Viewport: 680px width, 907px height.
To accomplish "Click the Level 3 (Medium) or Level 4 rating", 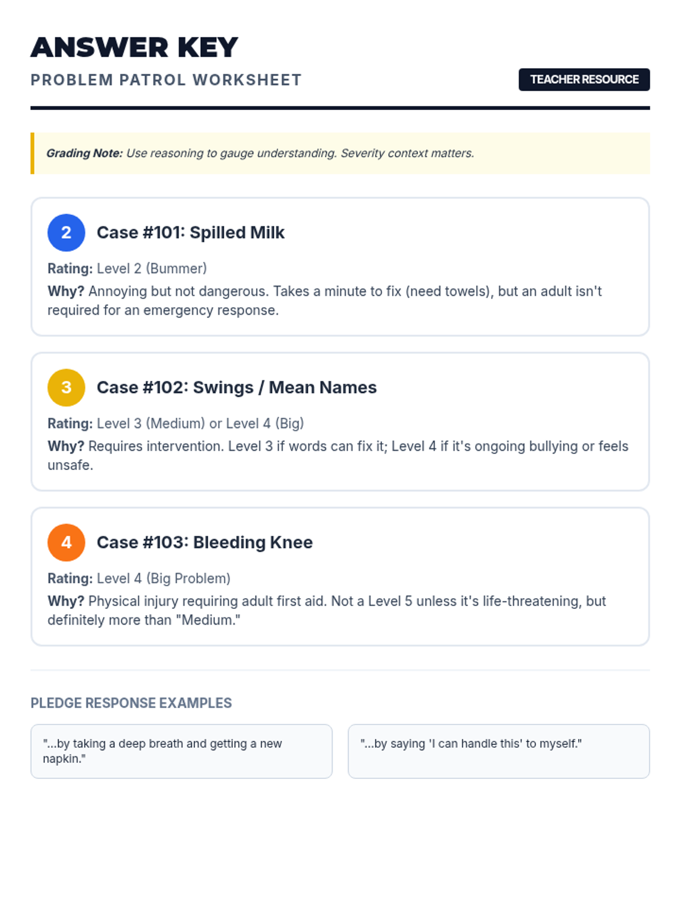I will [201, 423].
